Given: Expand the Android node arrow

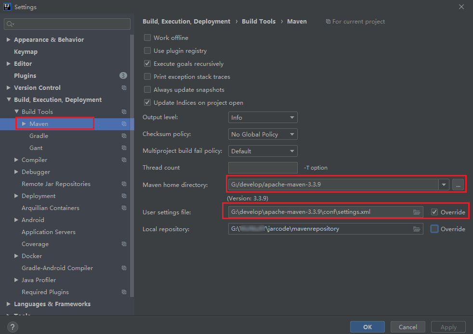Looking at the screenshot, I should [16, 220].
